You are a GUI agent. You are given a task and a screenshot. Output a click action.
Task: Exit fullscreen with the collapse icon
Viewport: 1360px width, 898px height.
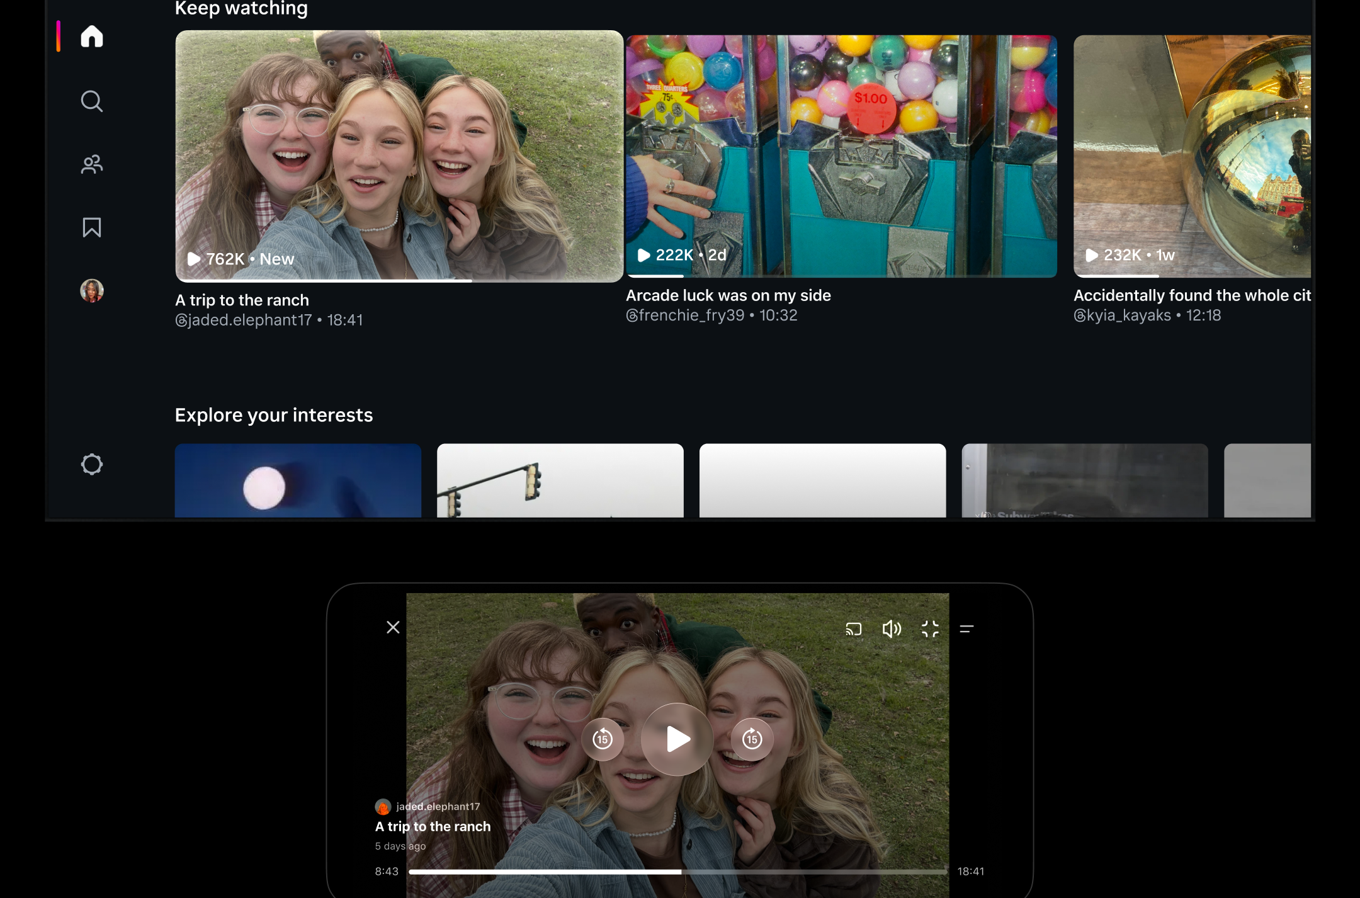[x=930, y=628]
